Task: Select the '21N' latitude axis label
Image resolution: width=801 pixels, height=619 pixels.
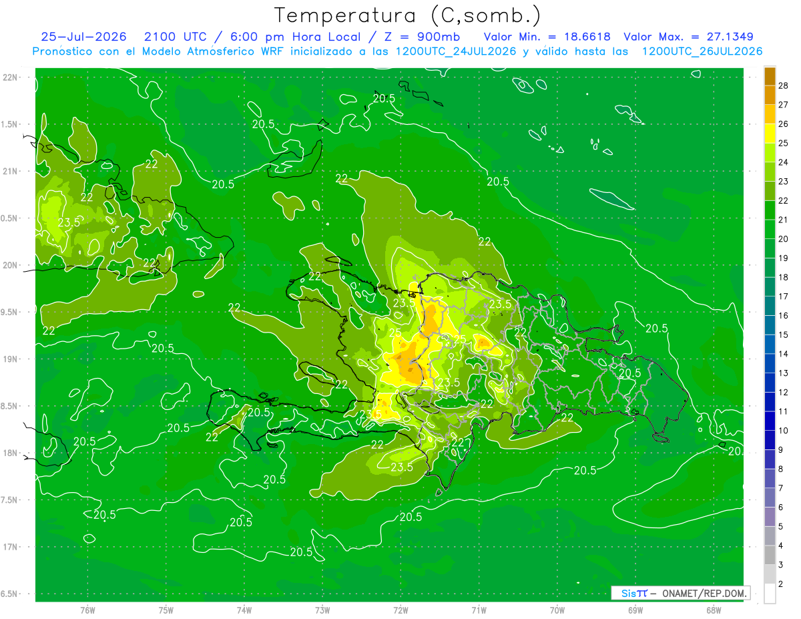Action: 10,172
